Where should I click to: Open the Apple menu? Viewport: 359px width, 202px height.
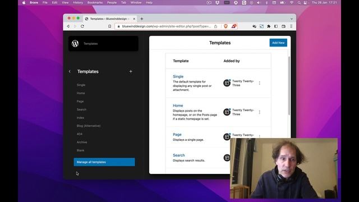[x=24, y=3]
